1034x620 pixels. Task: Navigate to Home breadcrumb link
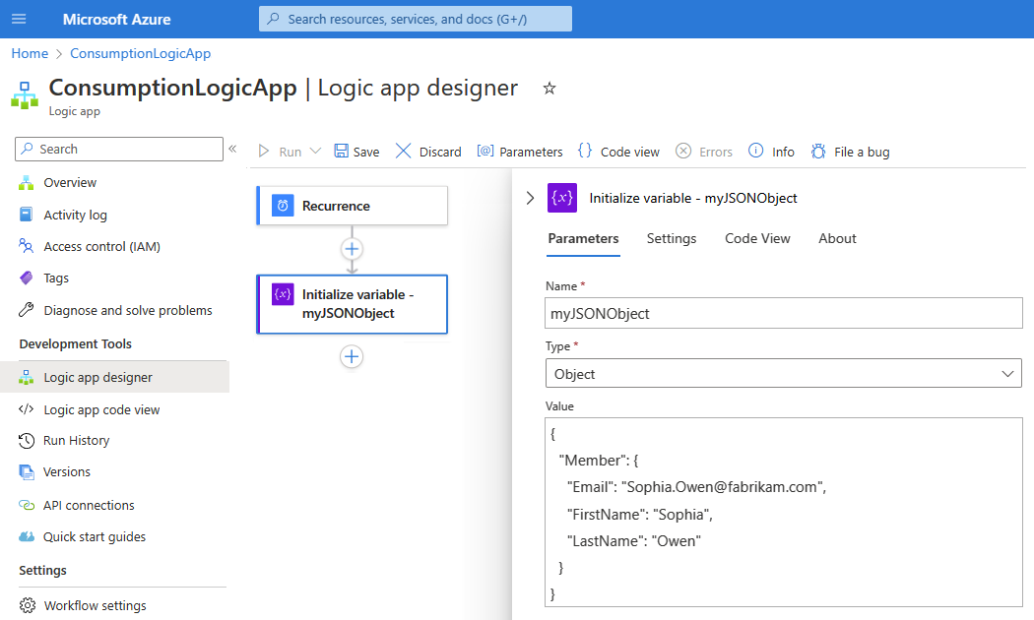pyautogui.click(x=30, y=53)
